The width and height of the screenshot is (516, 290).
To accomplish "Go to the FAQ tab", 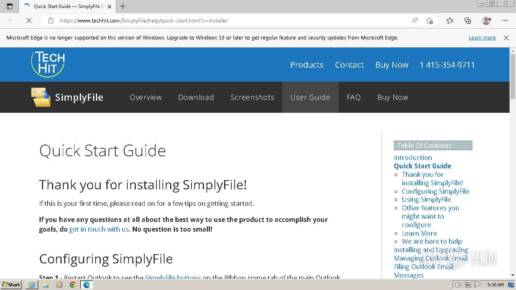I will point(354,97).
